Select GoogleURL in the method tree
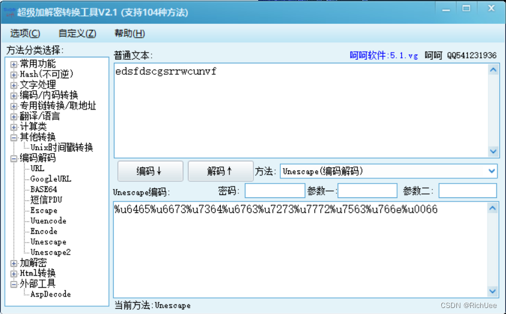This screenshot has height=314, width=506. click(x=51, y=179)
